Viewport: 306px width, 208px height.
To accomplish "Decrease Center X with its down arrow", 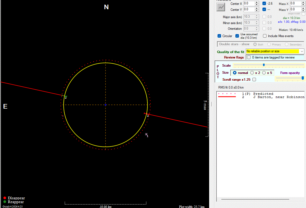I will [257, 5].
